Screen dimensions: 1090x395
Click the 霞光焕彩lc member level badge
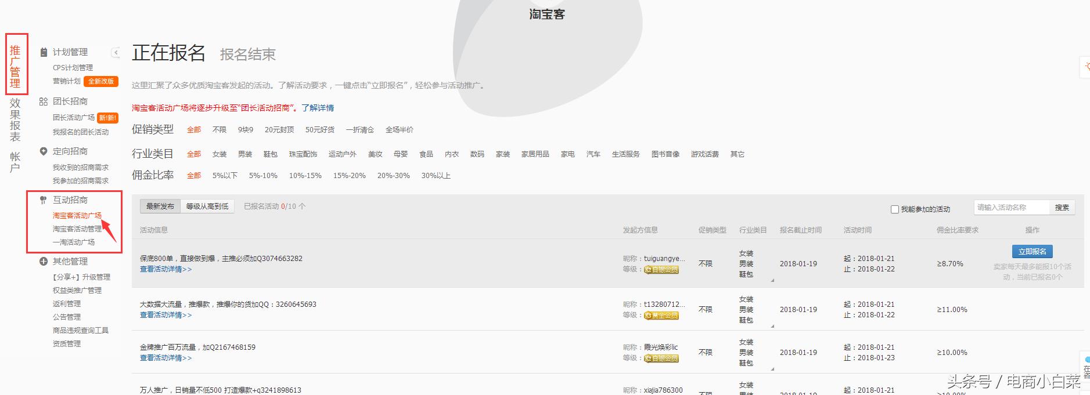661,358
